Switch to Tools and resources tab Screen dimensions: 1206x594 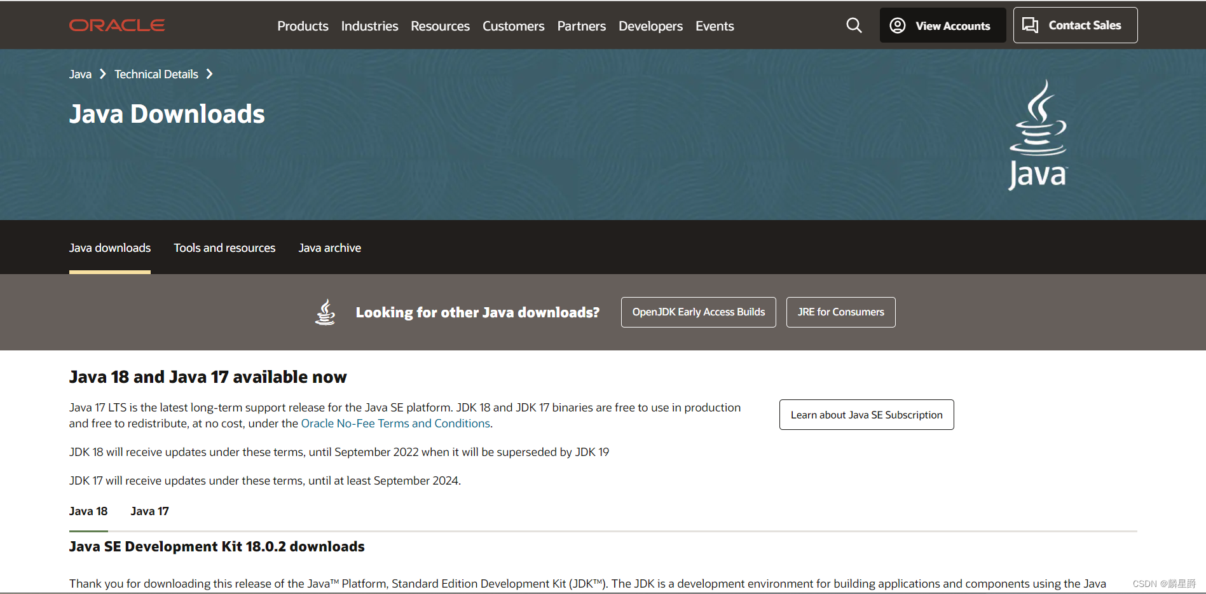pos(224,248)
